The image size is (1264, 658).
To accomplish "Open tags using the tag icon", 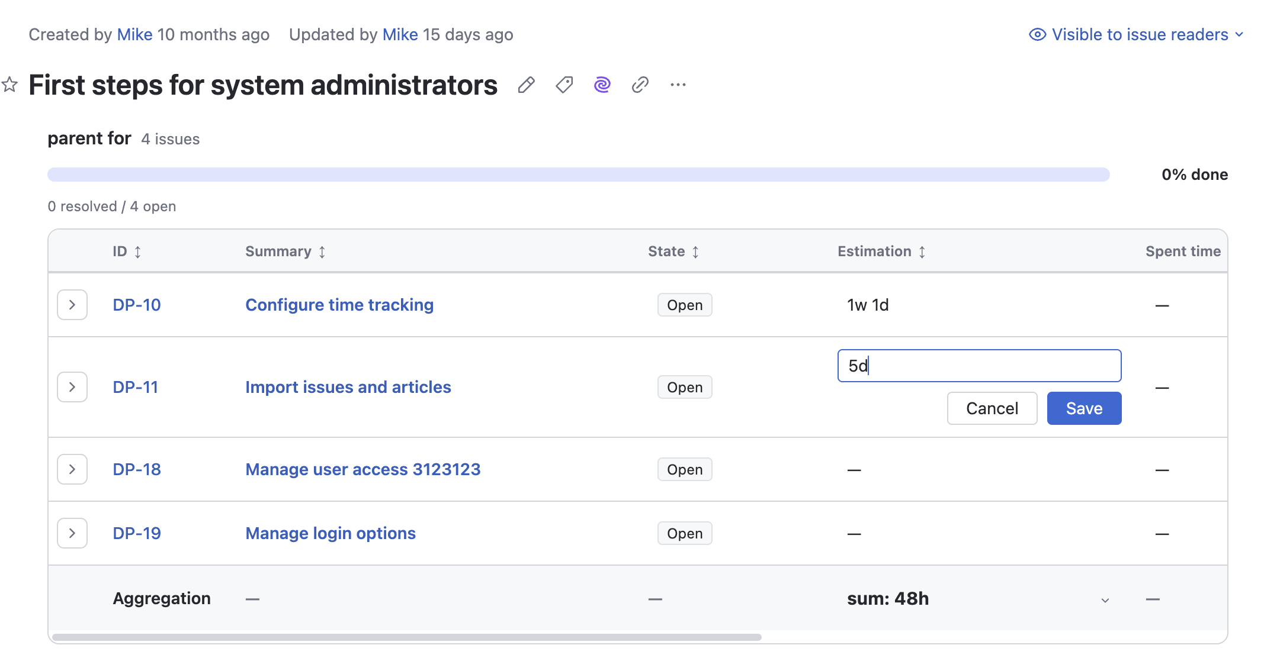I will pos(564,85).
